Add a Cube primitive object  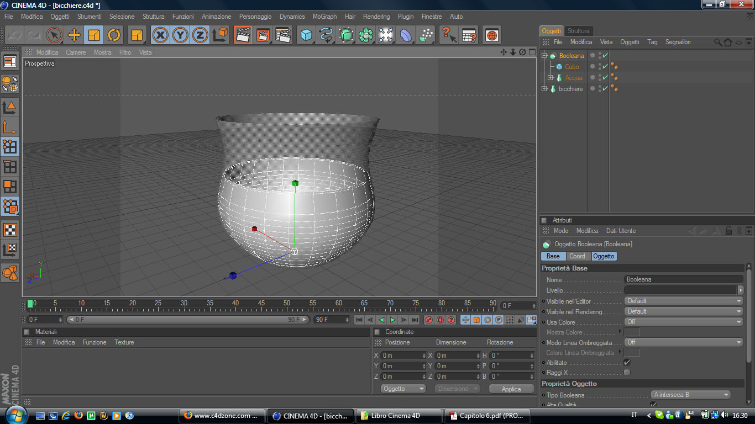[x=306, y=35]
